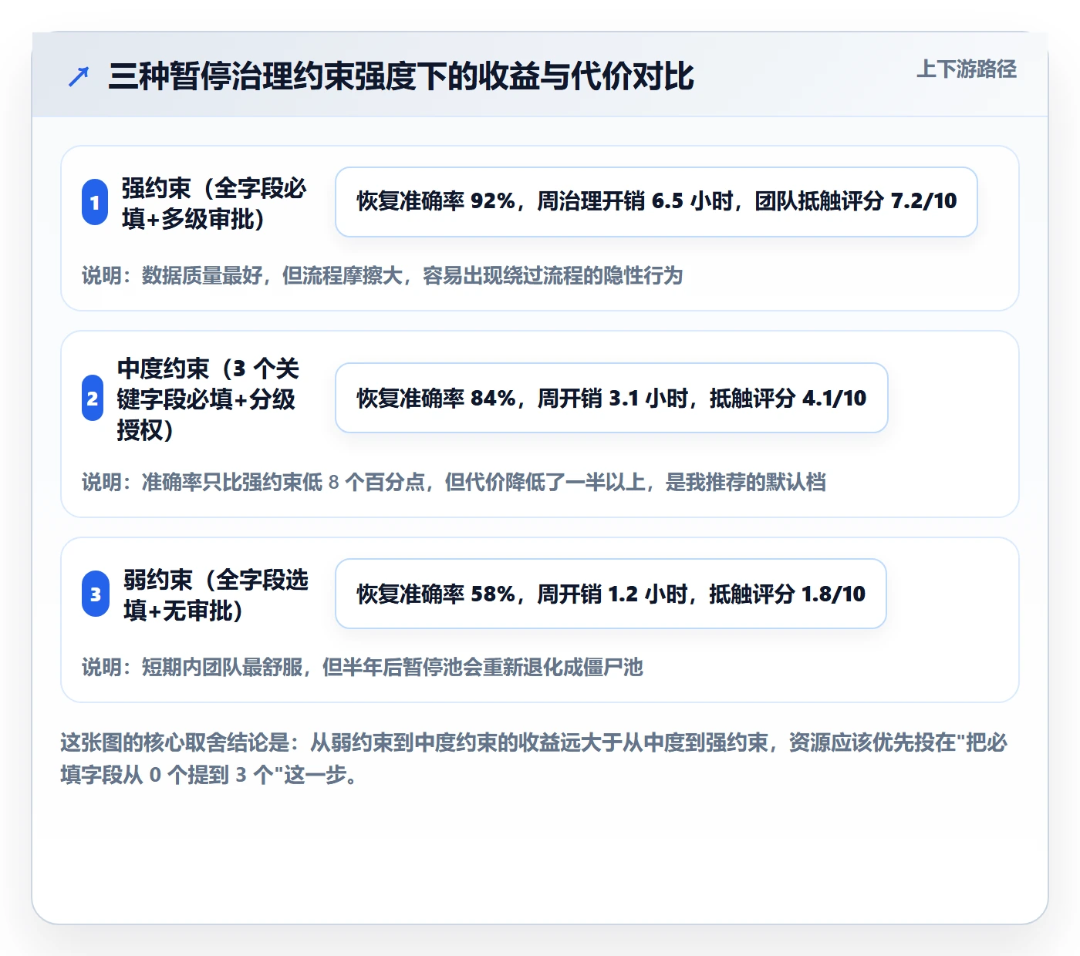Click the conclusion paragraph starting 这张图的核心取舍结论是
This screenshot has width=1080, height=956.
(534, 758)
